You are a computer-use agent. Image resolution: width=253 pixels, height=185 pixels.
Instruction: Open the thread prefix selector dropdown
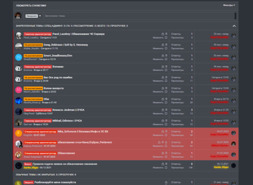33,16
